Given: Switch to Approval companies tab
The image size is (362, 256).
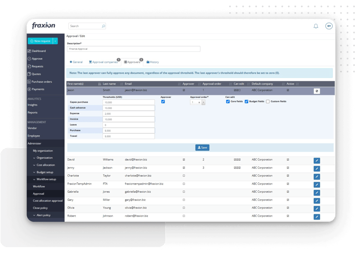Looking at the screenshot, I should tap(103, 62).
